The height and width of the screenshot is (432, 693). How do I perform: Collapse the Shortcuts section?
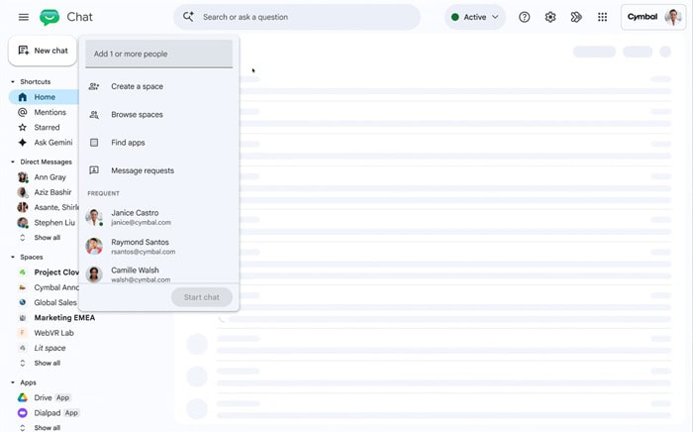coord(13,82)
